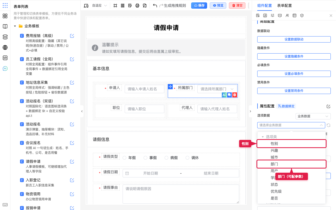Open the 请选择所属部门 dropdown
This screenshot has width=336, height=210.
coord(217,89)
